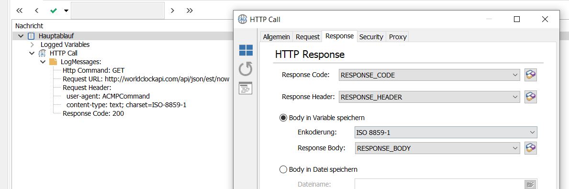The image size is (569, 189).
Task: Go to next message arrow
Action: tap(172, 11)
